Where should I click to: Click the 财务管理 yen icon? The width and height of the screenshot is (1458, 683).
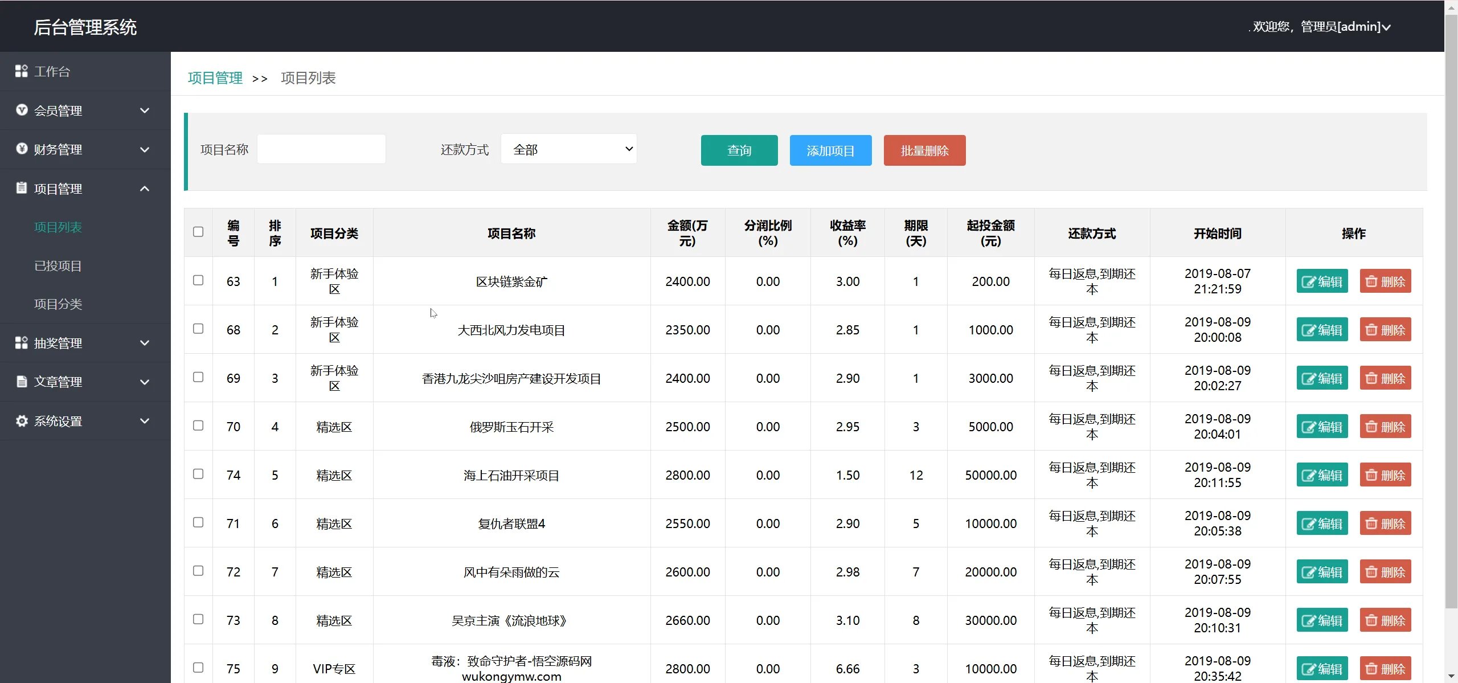pos(22,149)
